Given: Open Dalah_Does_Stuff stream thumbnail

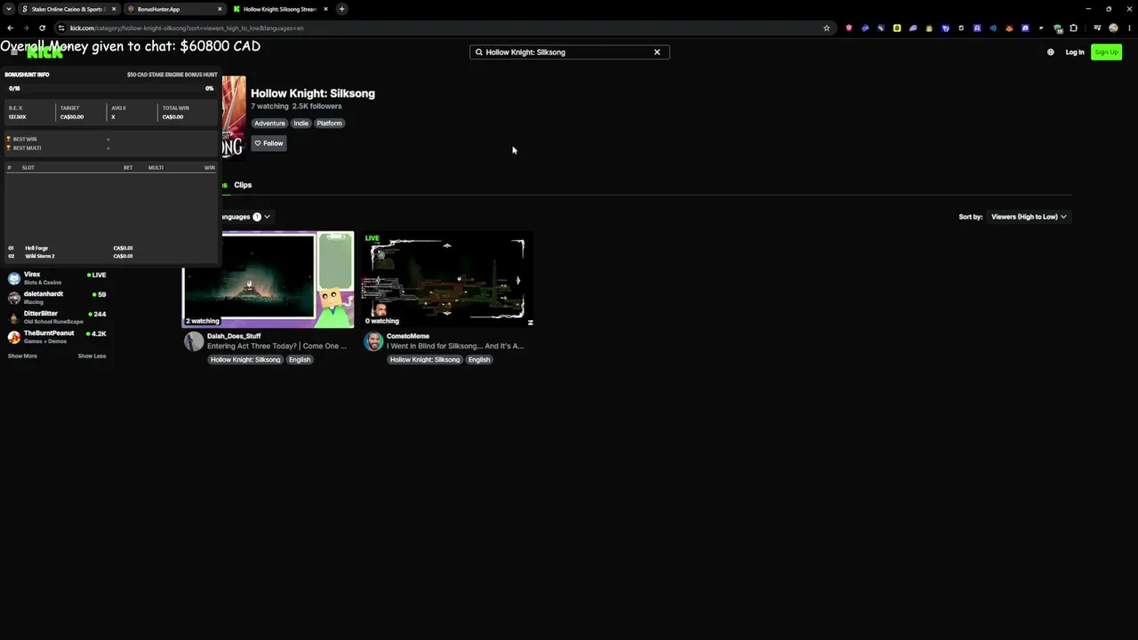Looking at the screenshot, I should tap(268, 279).
